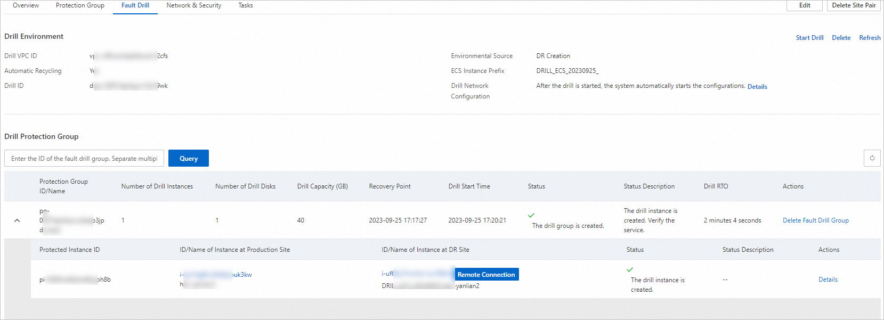Click the ECS prefix DRILL_ECS_20230925_
This screenshot has height=320, width=884.
567,71
